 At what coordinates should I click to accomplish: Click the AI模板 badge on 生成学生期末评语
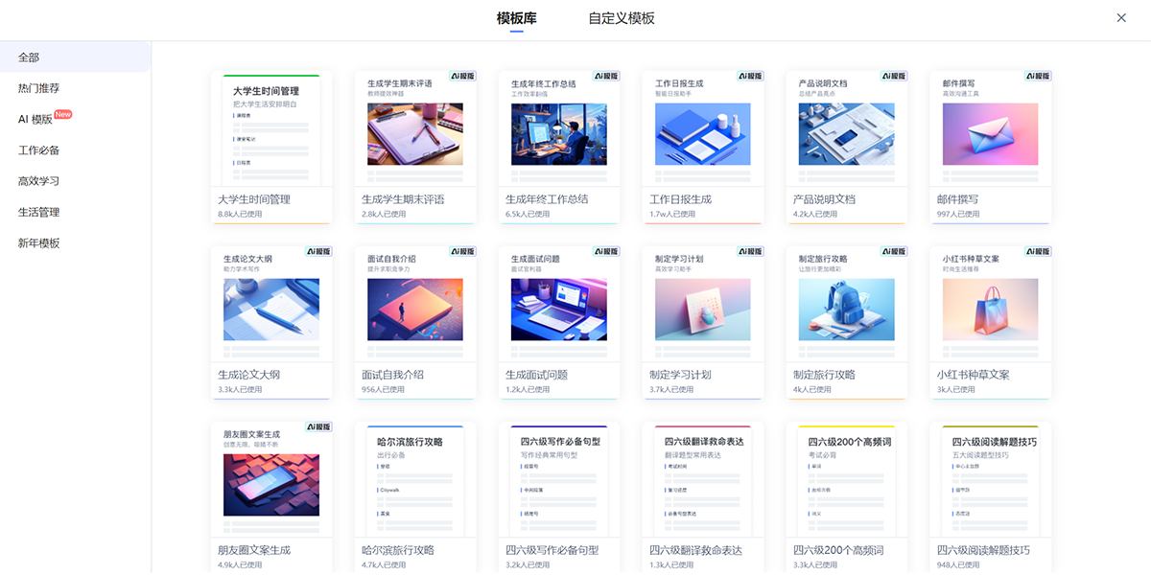pos(462,76)
